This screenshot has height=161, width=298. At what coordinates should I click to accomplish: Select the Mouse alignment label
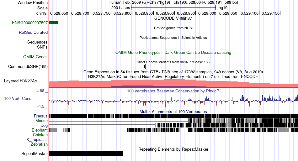pos(41,121)
